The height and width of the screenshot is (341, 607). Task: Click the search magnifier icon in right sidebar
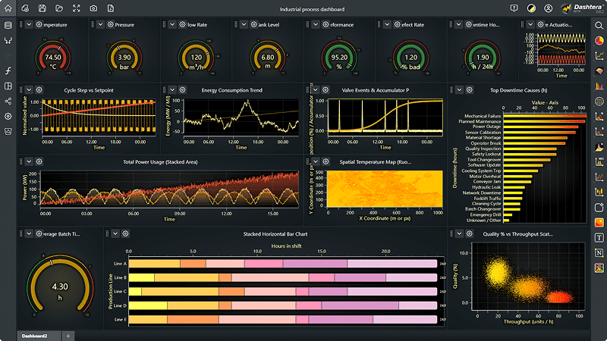coord(599,25)
